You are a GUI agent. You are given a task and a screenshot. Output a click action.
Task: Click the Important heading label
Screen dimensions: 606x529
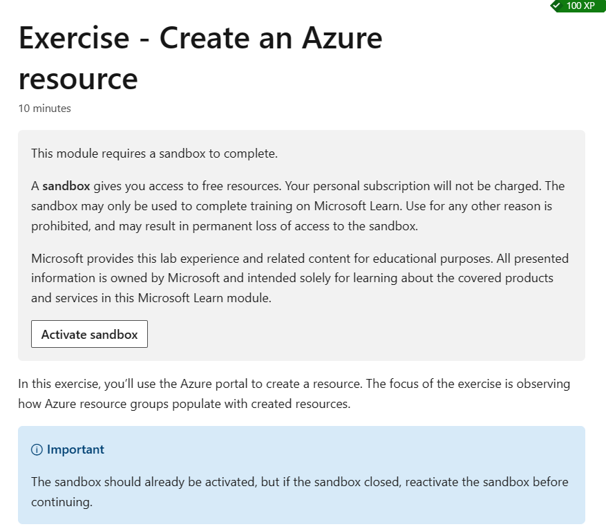click(75, 449)
